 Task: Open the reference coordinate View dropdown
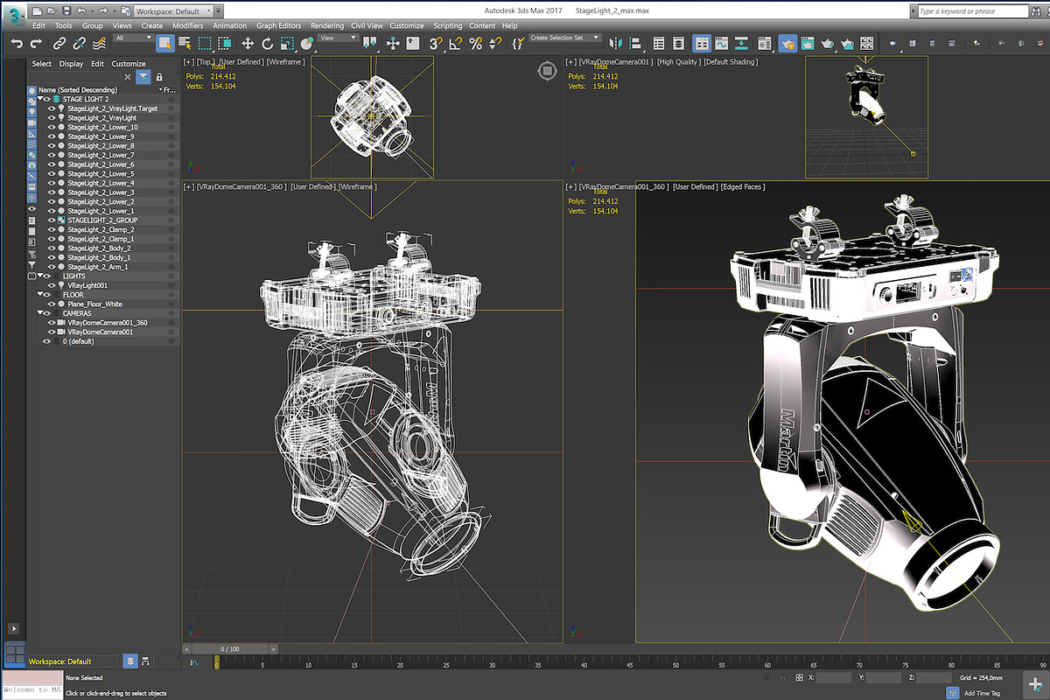pos(338,38)
